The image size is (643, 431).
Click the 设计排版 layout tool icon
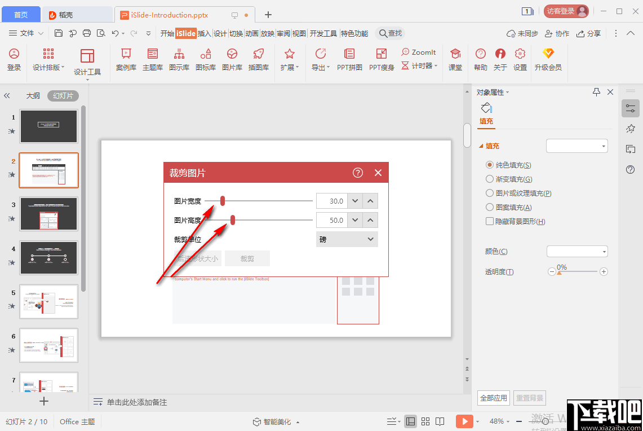click(x=47, y=60)
